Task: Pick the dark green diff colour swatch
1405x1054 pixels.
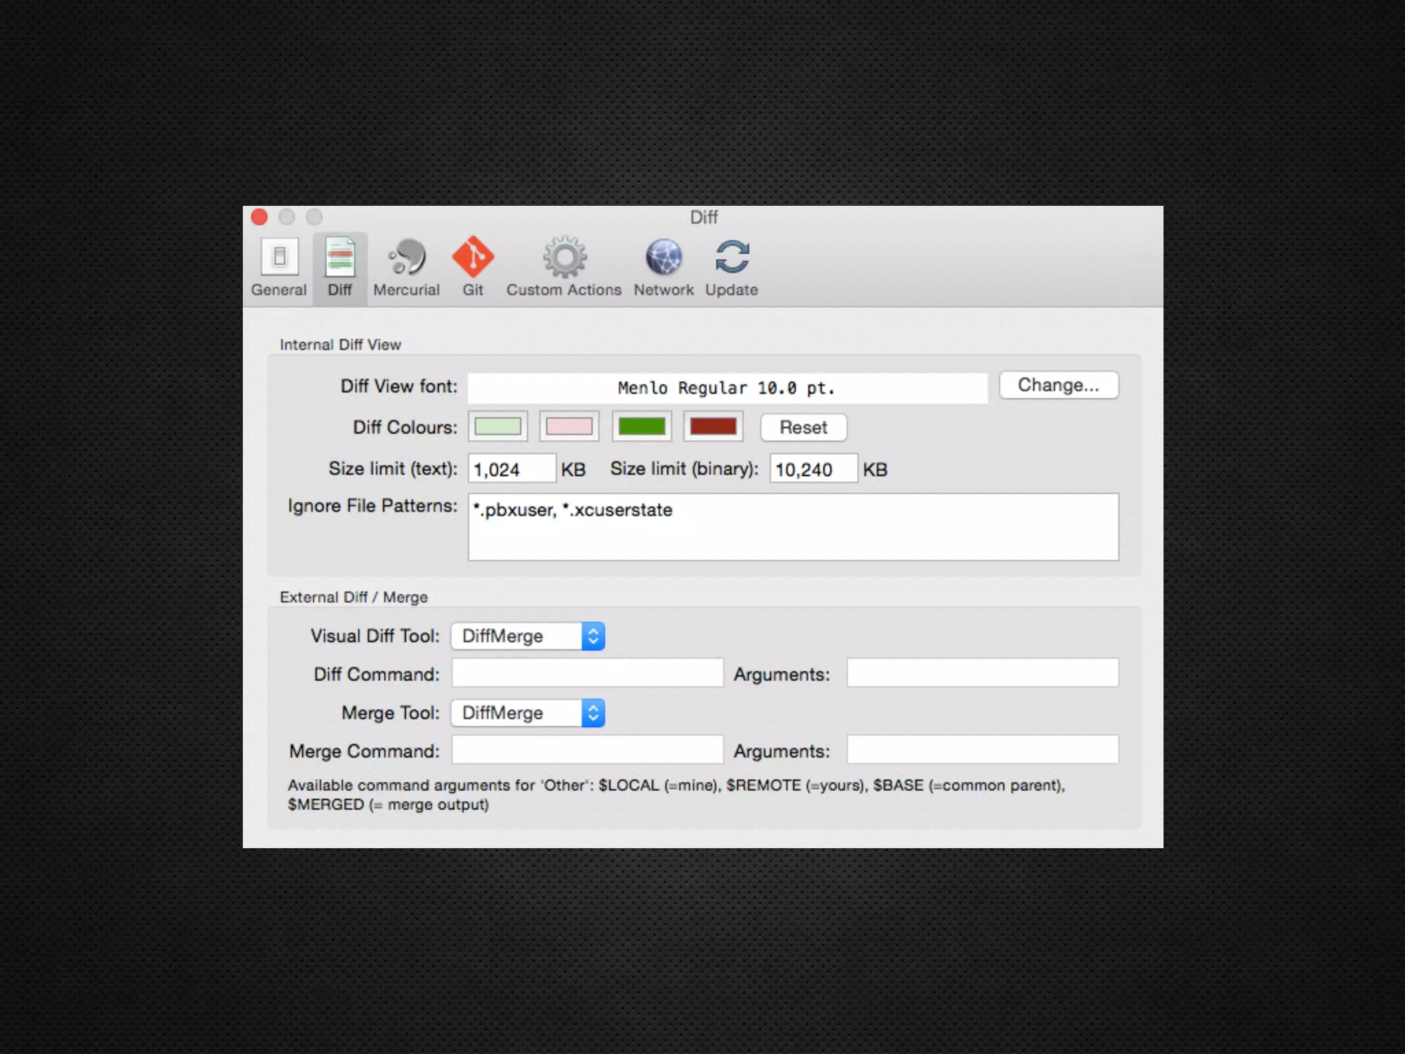Action: [x=641, y=427]
